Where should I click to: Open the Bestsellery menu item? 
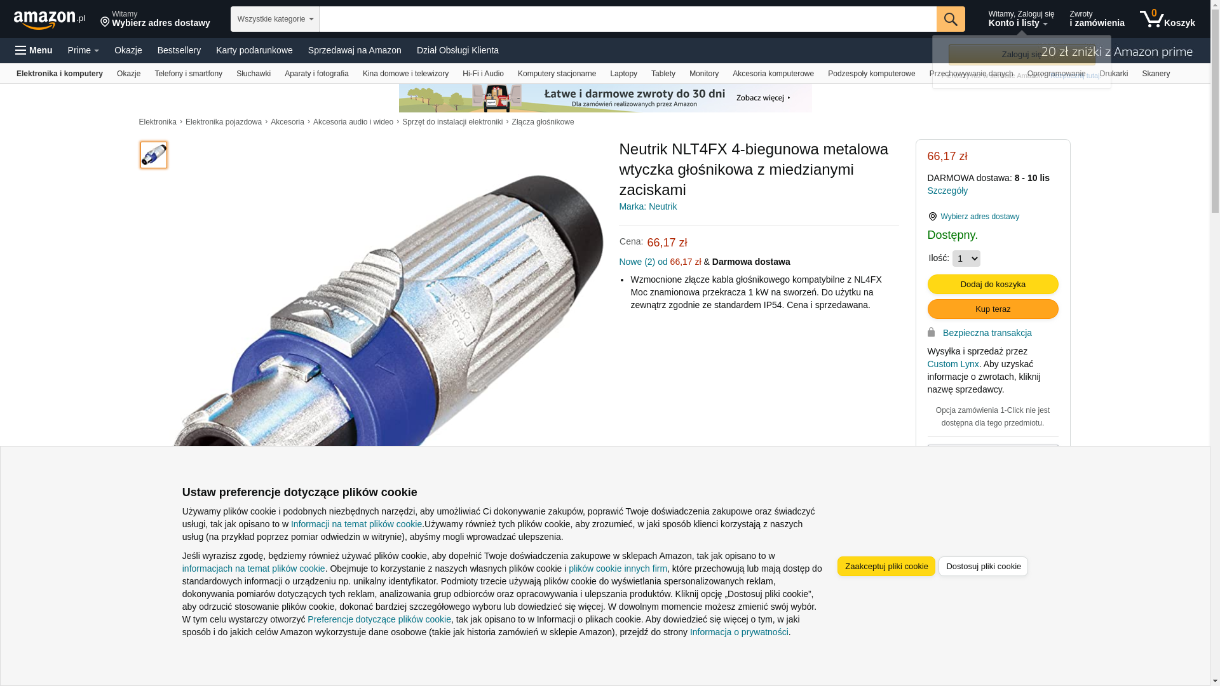tap(179, 50)
